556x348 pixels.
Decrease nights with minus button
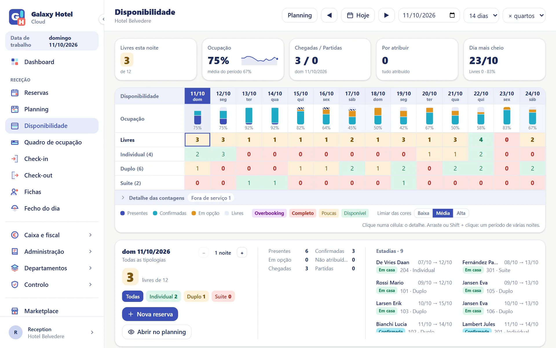click(204, 253)
